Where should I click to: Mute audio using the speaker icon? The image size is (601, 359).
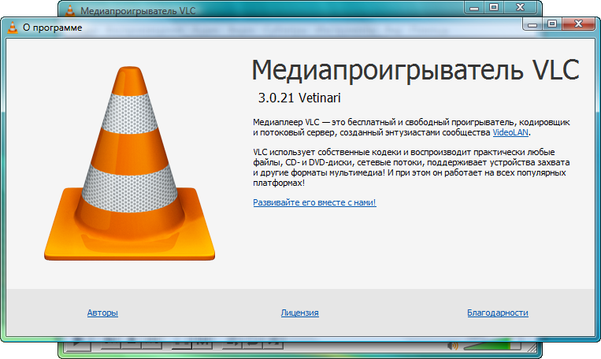(x=452, y=345)
